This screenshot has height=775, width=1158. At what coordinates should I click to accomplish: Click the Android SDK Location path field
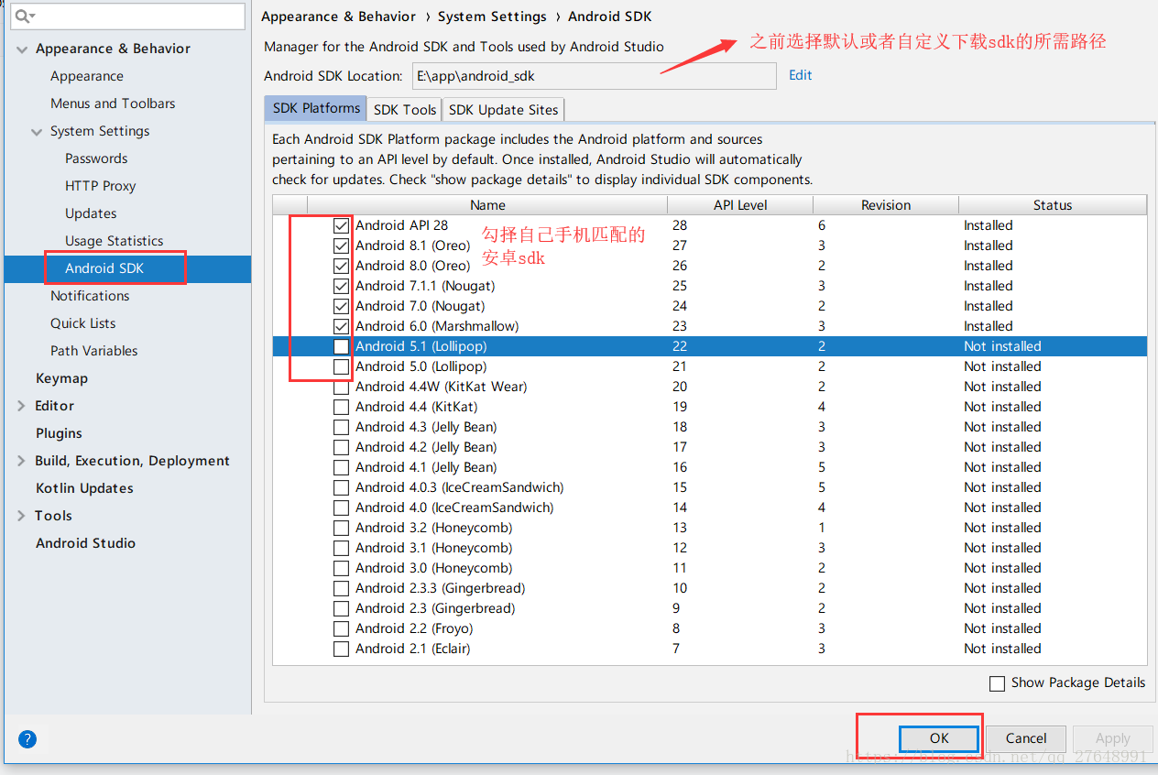(594, 76)
